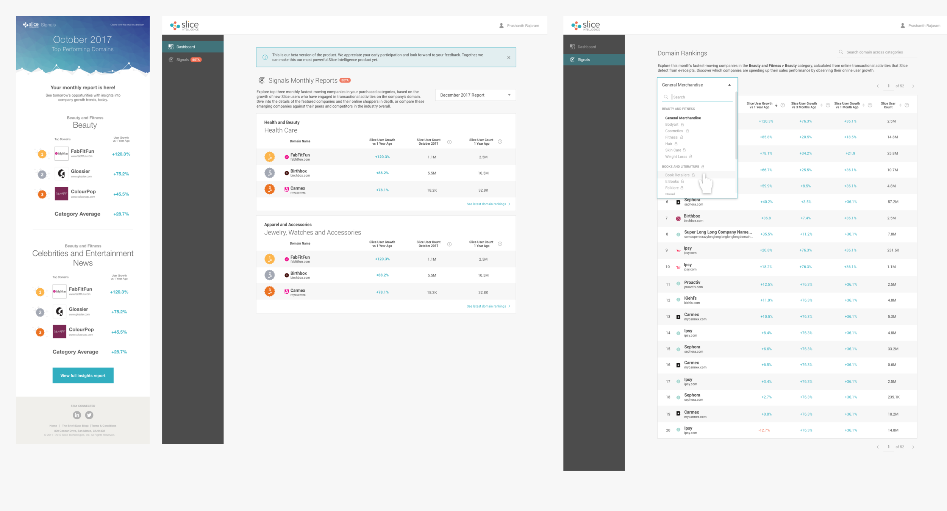
Task: Click the Slice Signals logo in email header
Action: (x=39, y=25)
